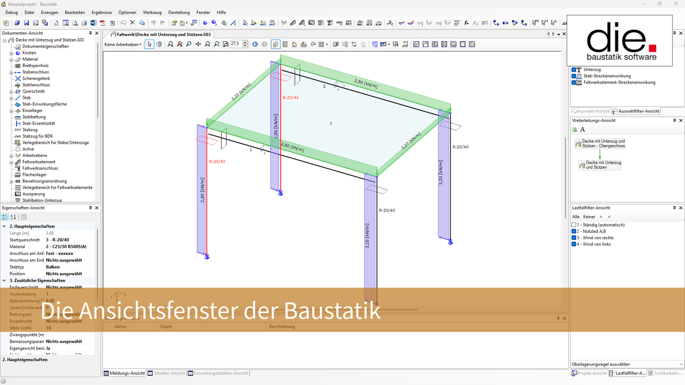Screen dimensions: 685x385
Task: Click the lasso selection icon in toolbar
Action: [123, 23]
